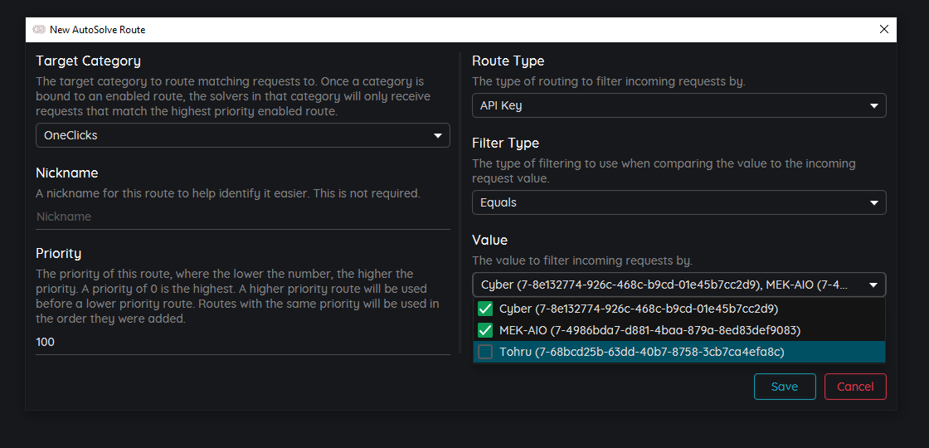Choose the Tohru entry text in list
Image resolution: width=929 pixels, height=448 pixels.
pyautogui.click(x=641, y=353)
